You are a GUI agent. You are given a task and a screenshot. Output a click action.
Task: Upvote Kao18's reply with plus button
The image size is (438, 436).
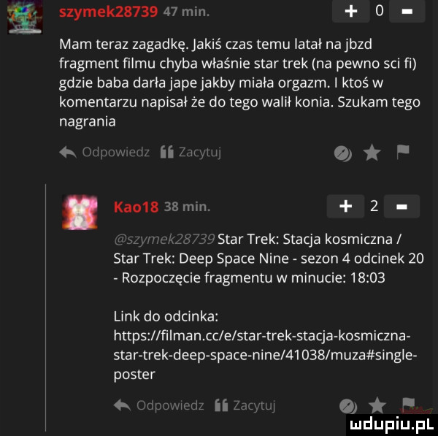[345, 206]
